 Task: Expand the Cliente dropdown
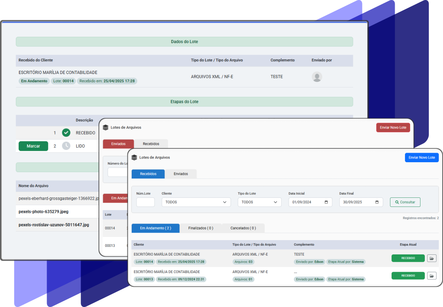[196, 202]
